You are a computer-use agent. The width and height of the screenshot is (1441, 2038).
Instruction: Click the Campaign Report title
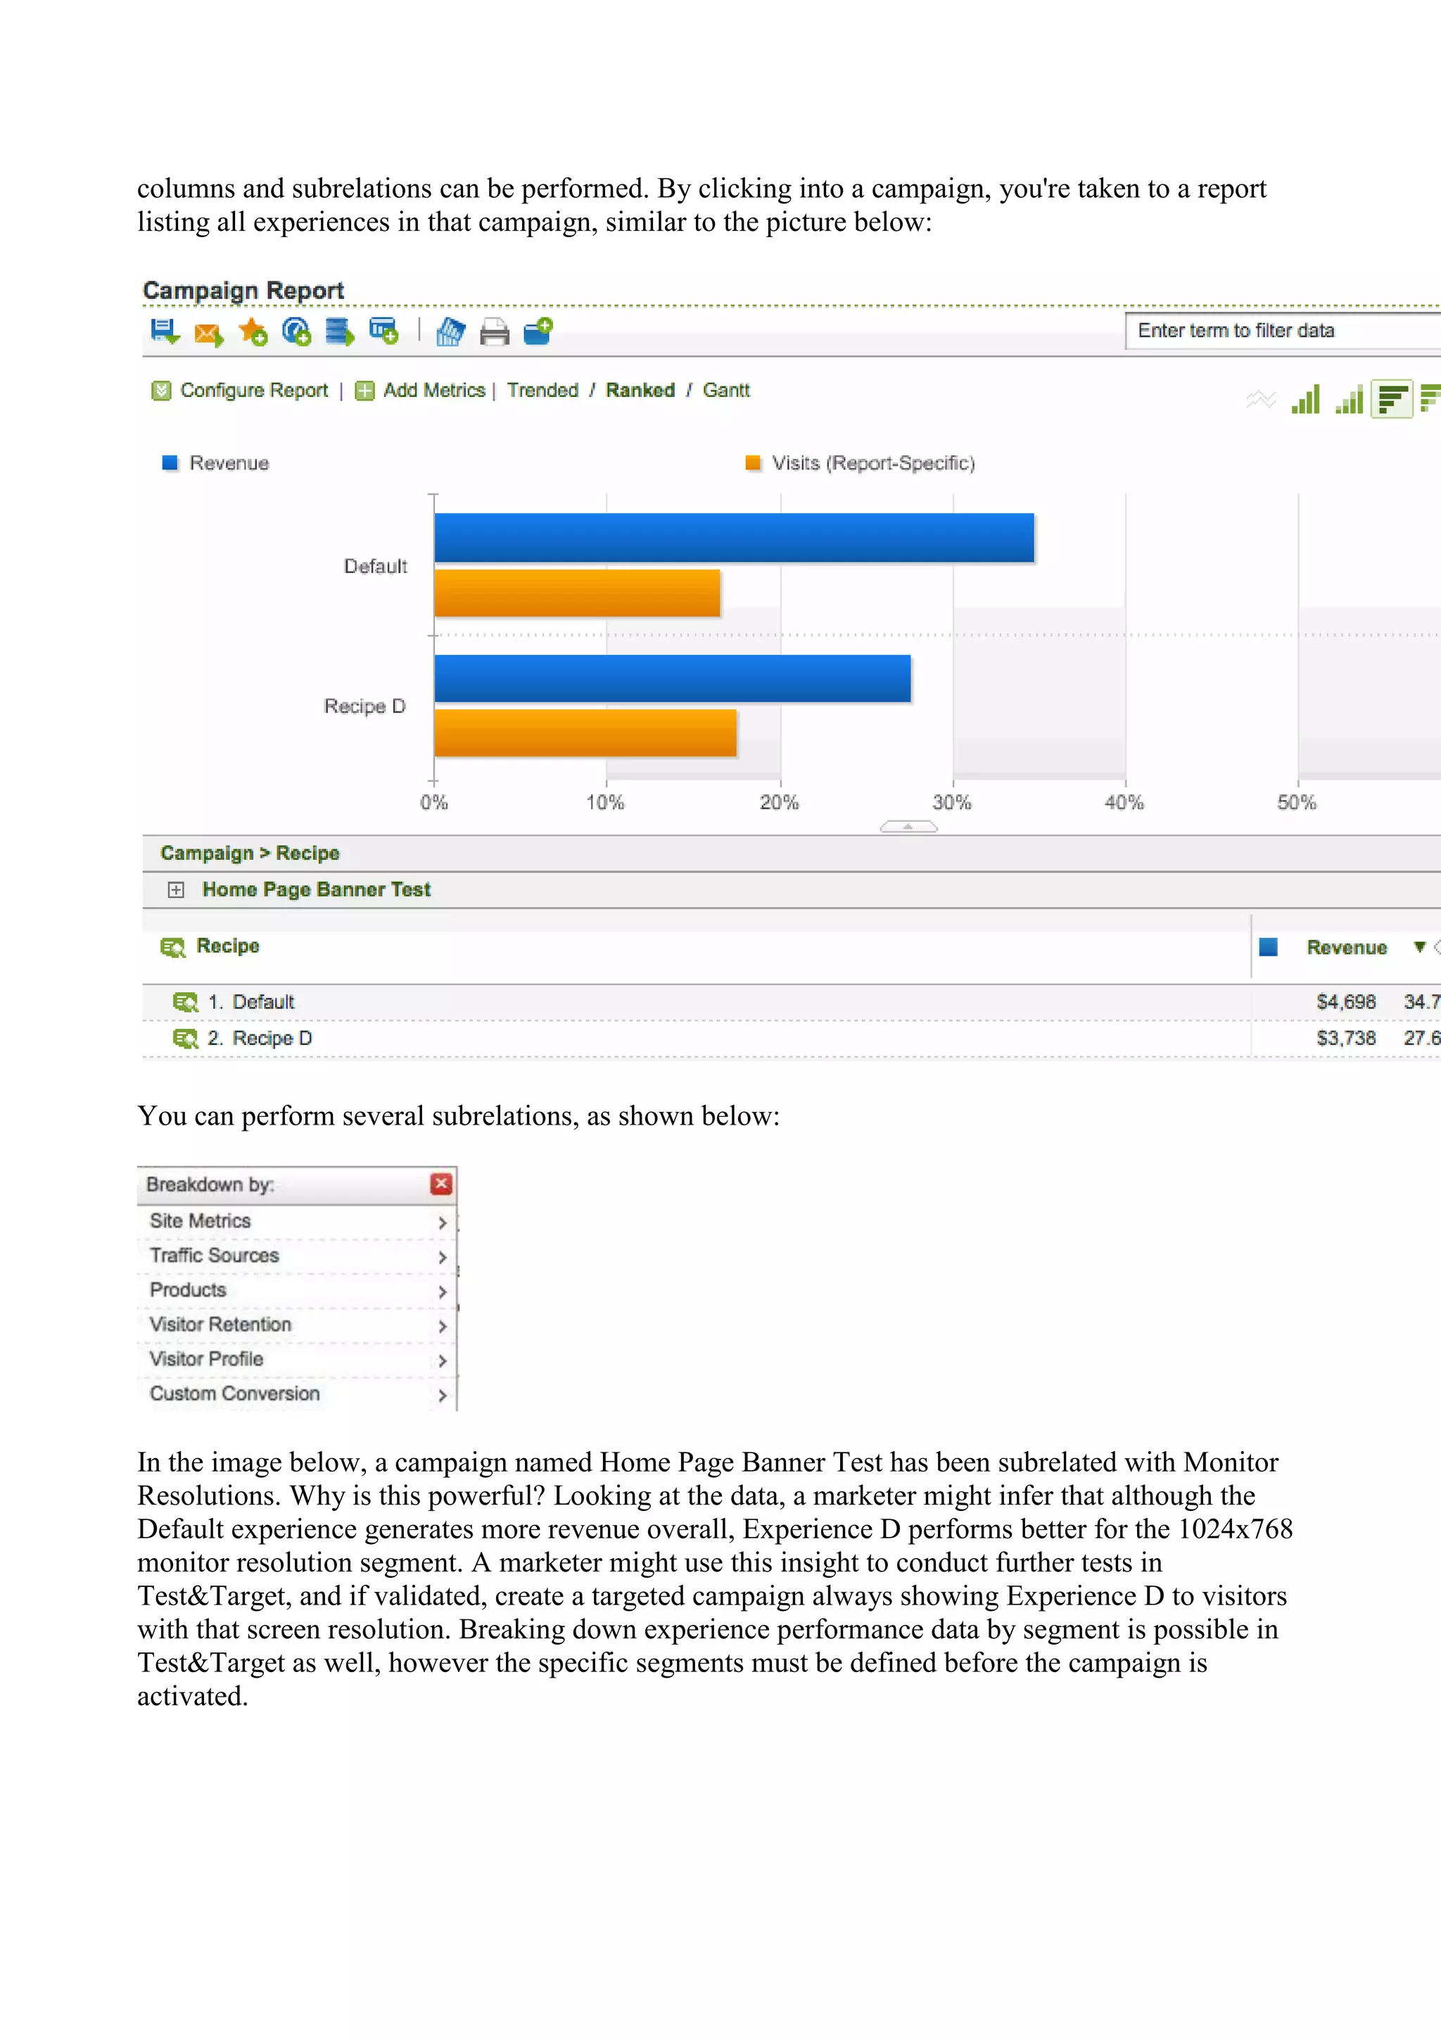click(243, 291)
